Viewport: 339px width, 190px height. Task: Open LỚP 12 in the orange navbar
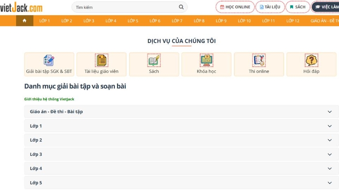point(293,21)
